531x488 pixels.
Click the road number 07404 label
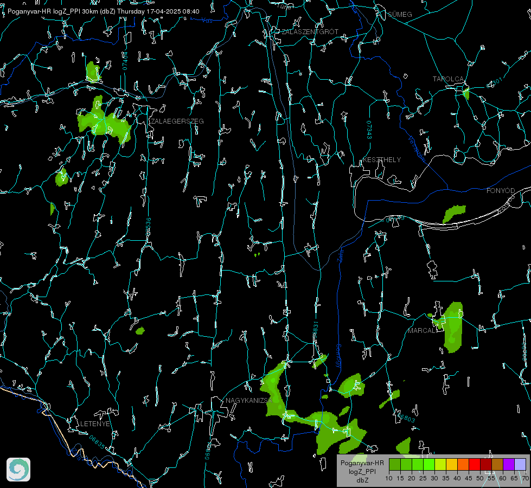coord(125,61)
